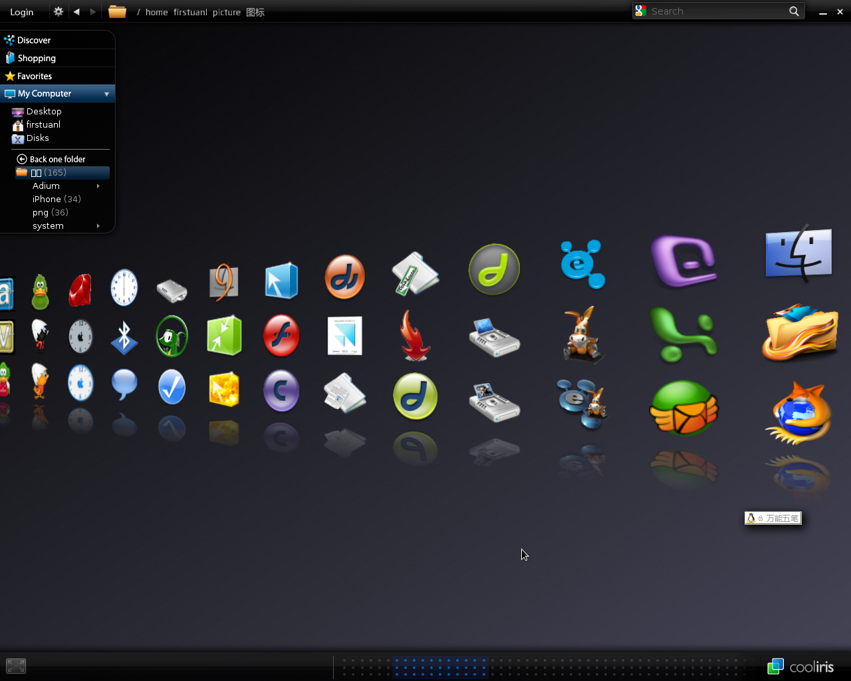Expand the system submenu arrow

[x=98, y=226]
